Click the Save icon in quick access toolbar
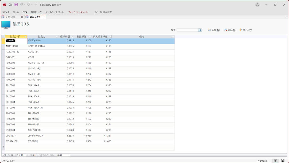Viewport: 289px width, 163px height. [x=16, y=5]
